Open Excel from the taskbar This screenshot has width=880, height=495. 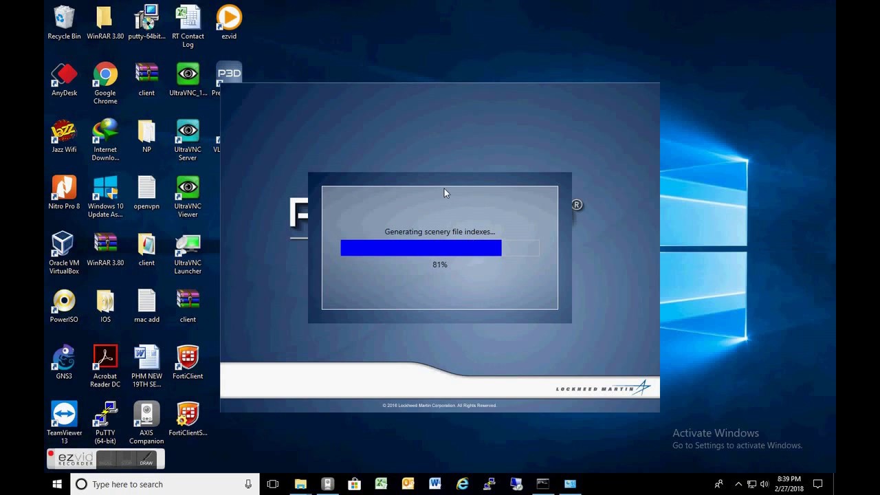381,484
